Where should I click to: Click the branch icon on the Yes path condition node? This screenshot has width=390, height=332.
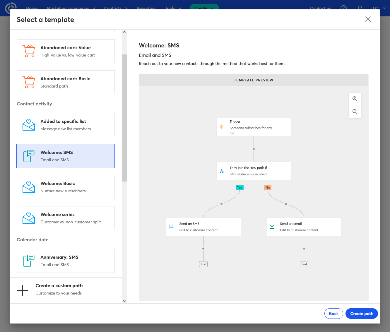point(222,171)
